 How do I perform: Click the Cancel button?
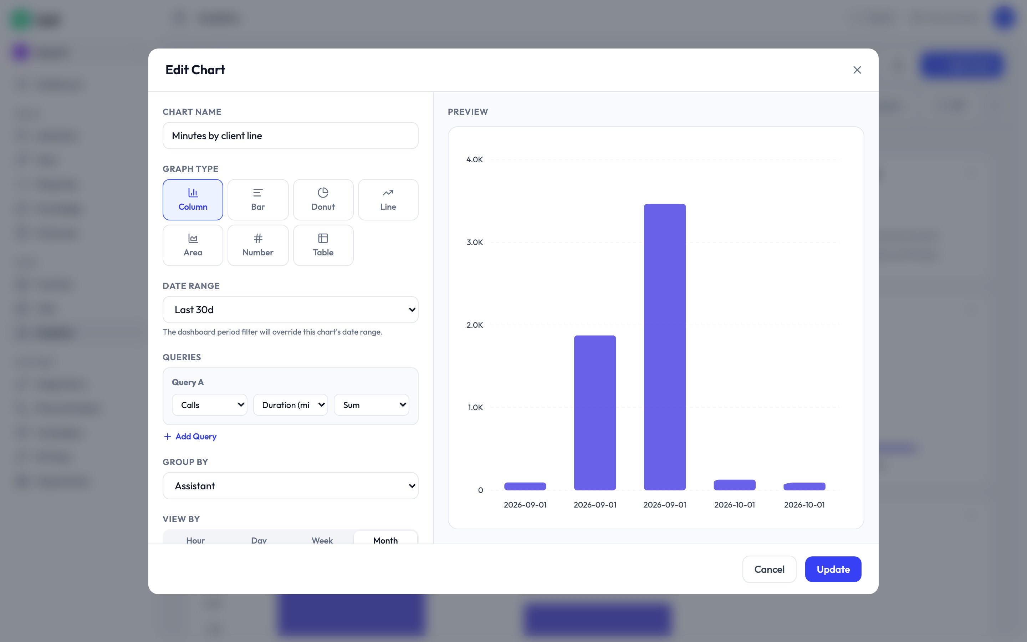pyautogui.click(x=769, y=569)
